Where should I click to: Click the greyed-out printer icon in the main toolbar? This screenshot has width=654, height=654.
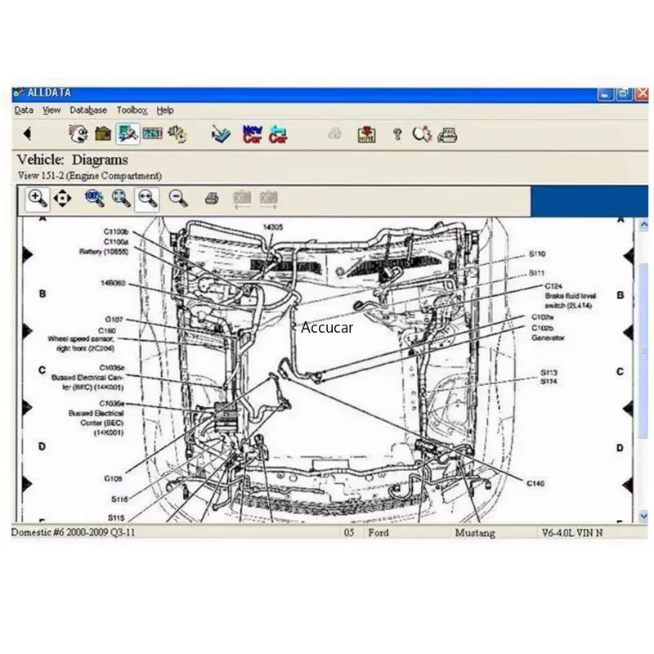(x=334, y=134)
